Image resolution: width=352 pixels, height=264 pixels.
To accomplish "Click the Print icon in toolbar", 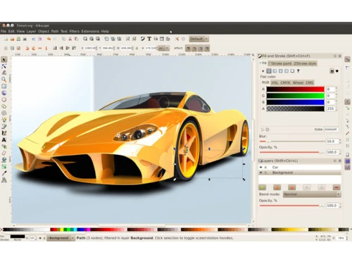I will pyautogui.click(x=25, y=39).
